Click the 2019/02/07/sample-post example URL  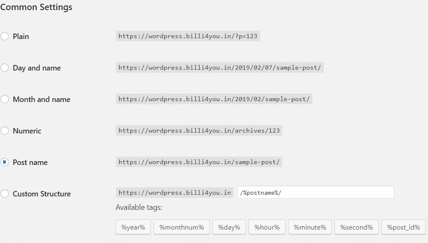tap(220, 68)
